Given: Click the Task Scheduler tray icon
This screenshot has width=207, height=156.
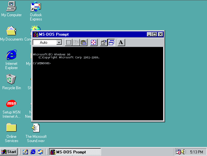Looking at the screenshot, I should (178, 152).
